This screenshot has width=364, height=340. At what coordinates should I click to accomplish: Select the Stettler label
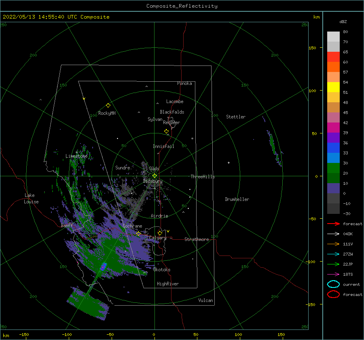[236, 117]
